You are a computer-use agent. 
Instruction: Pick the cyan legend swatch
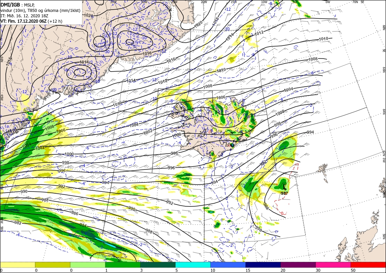(193, 265)
